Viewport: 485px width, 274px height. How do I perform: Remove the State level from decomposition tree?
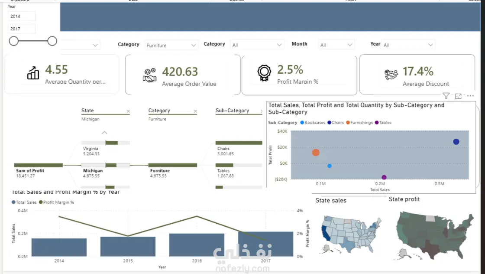(x=128, y=111)
